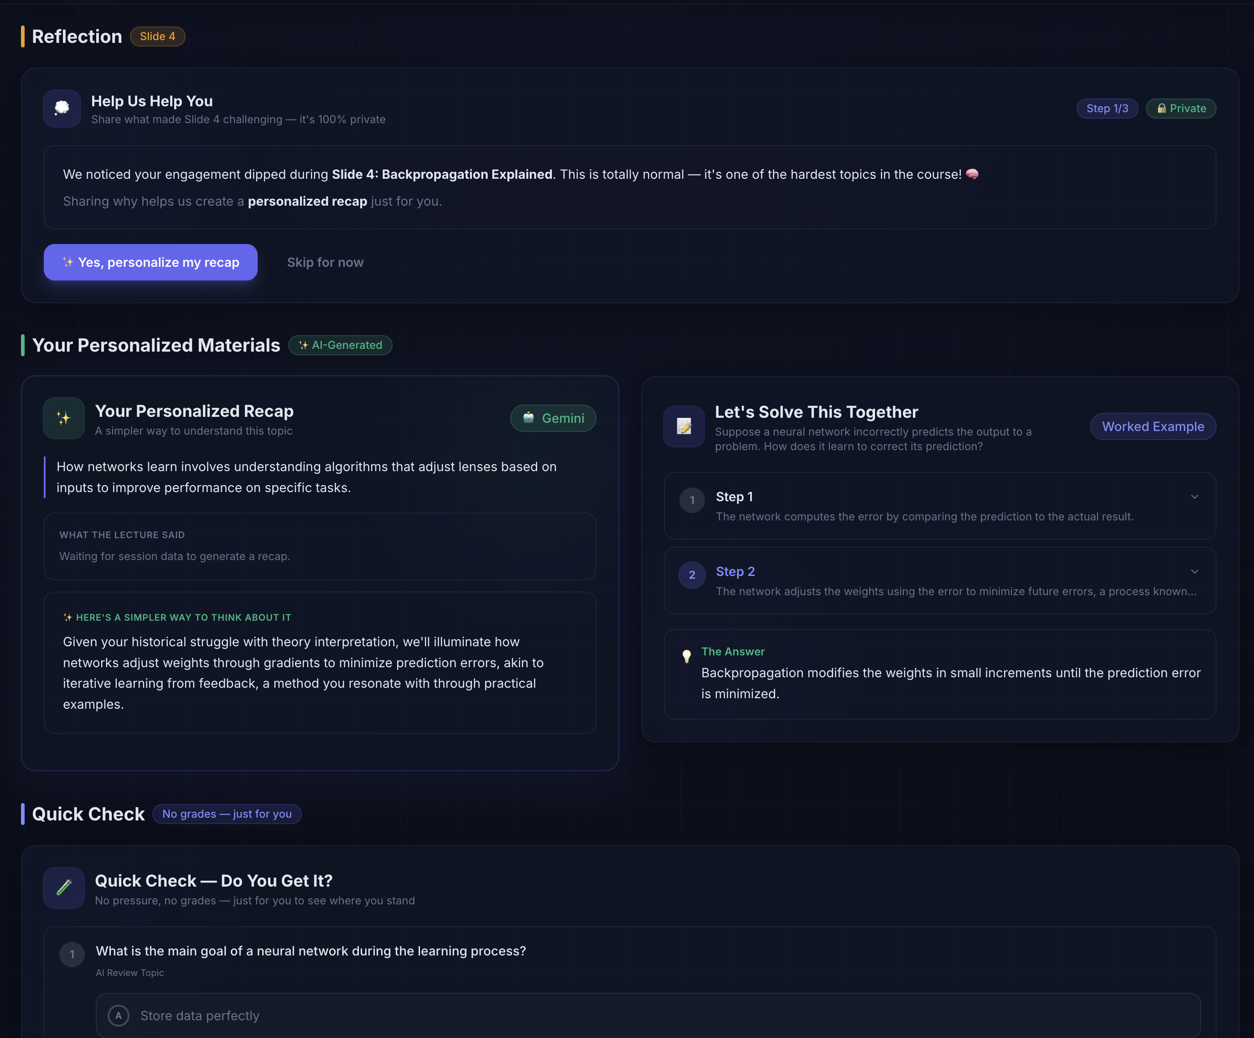Click the Slide 4 badge
Image resolution: width=1254 pixels, height=1038 pixels.
tap(158, 36)
